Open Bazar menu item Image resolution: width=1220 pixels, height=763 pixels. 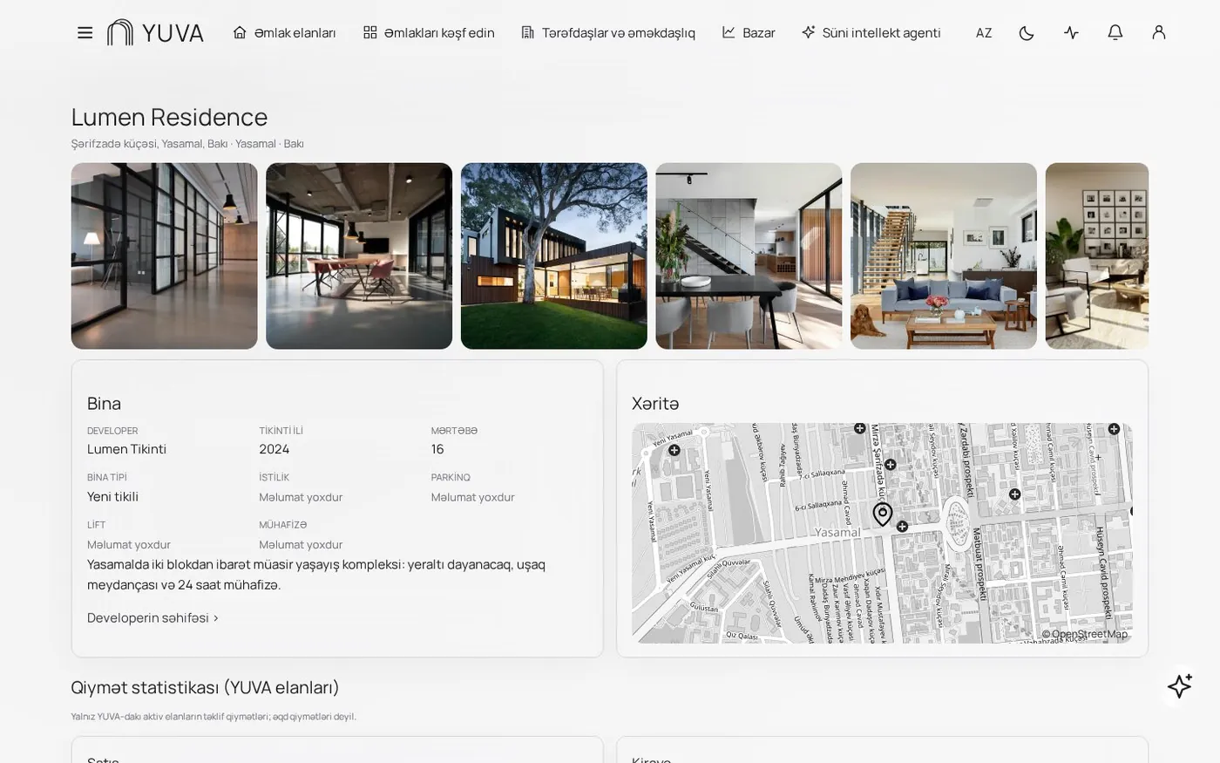pos(749,33)
